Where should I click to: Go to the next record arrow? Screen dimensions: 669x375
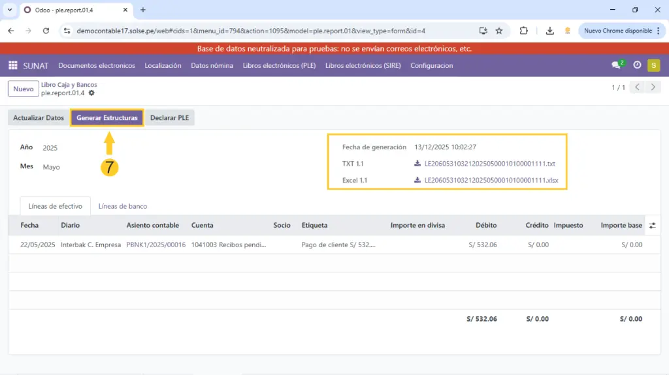pos(653,87)
